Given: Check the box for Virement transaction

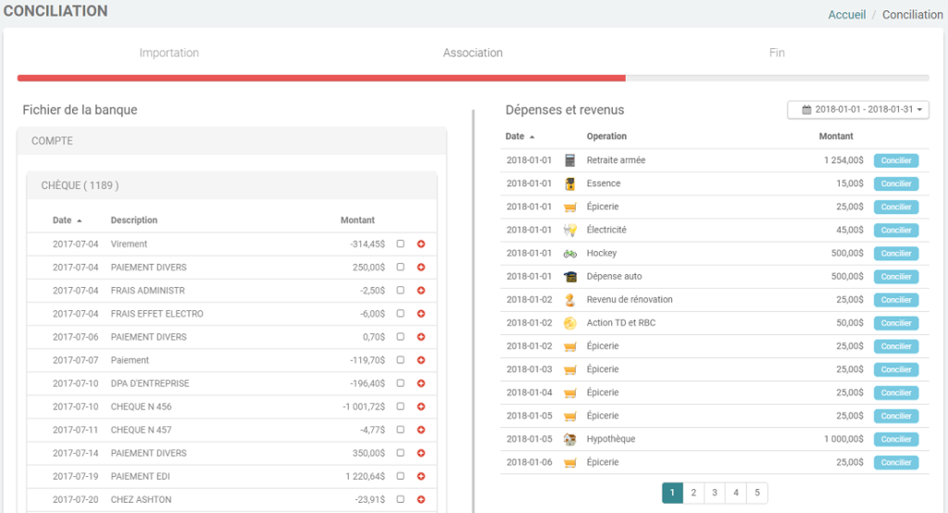Looking at the screenshot, I should click(400, 244).
